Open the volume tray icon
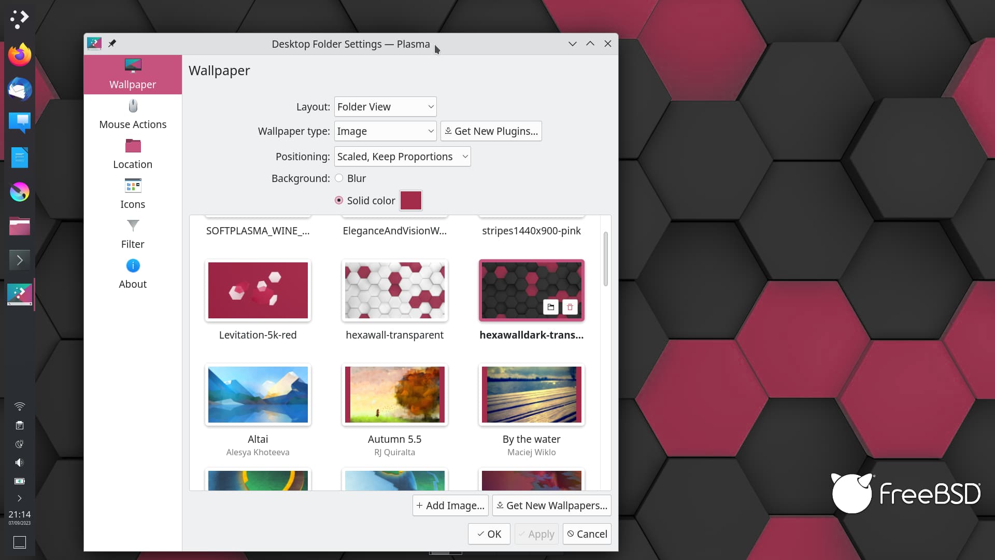The width and height of the screenshot is (995, 560). pos(20,463)
